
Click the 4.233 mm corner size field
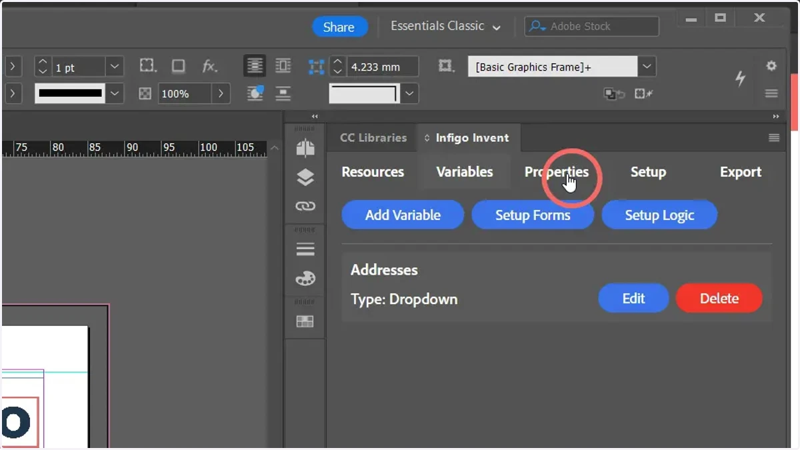pyautogui.click(x=382, y=67)
